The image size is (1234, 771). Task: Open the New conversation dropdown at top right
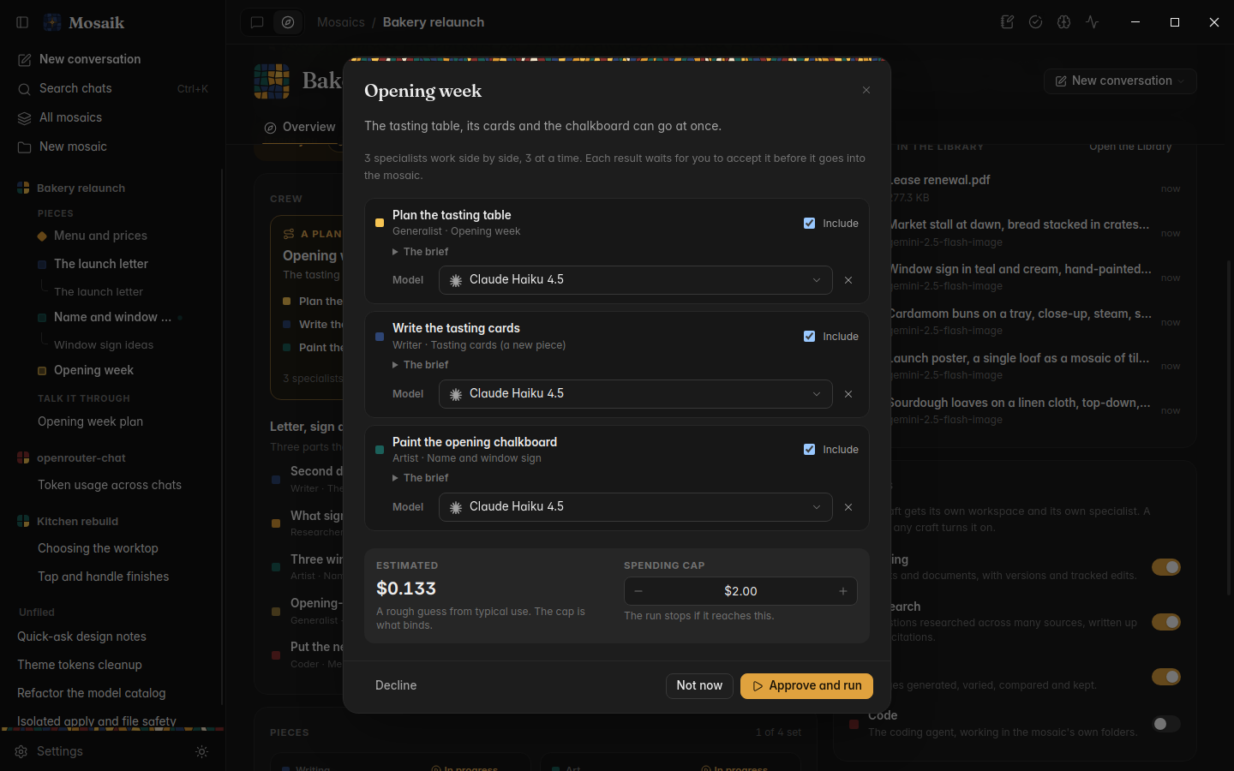[1120, 81]
